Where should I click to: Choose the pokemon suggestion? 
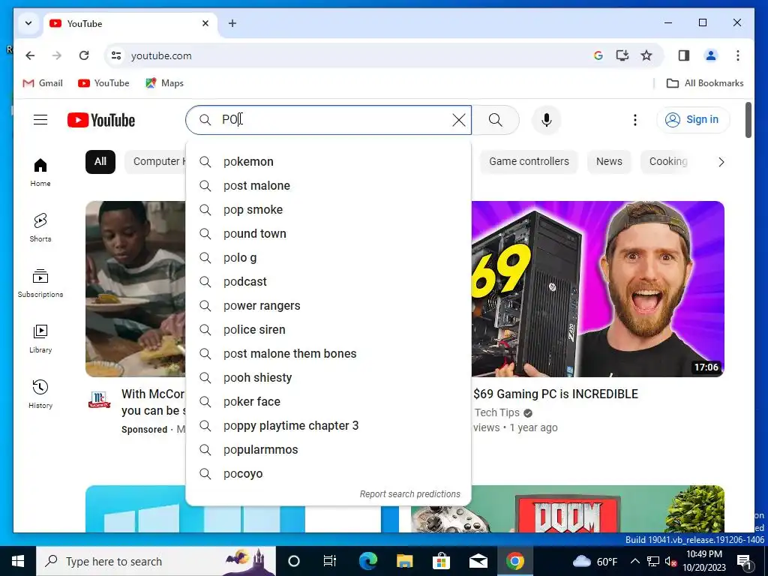point(328,162)
